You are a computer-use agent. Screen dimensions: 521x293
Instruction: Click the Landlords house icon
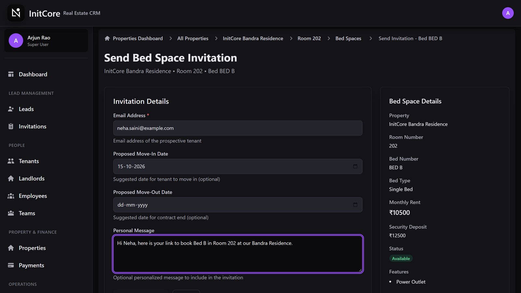click(x=11, y=178)
